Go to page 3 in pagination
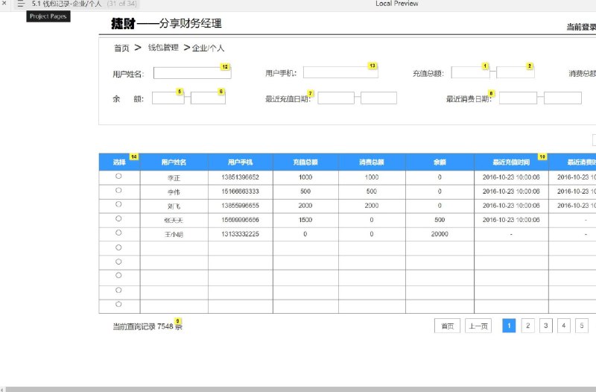This screenshot has height=392, width=596. [546, 326]
